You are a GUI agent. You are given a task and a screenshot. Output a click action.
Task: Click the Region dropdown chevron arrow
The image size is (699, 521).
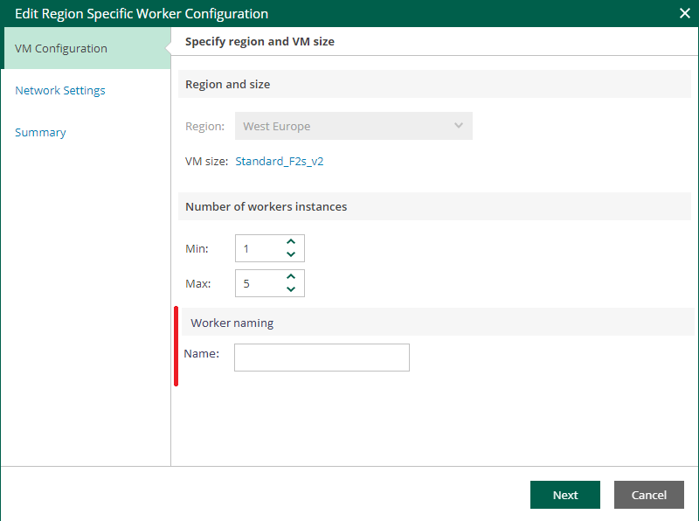(458, 126)
